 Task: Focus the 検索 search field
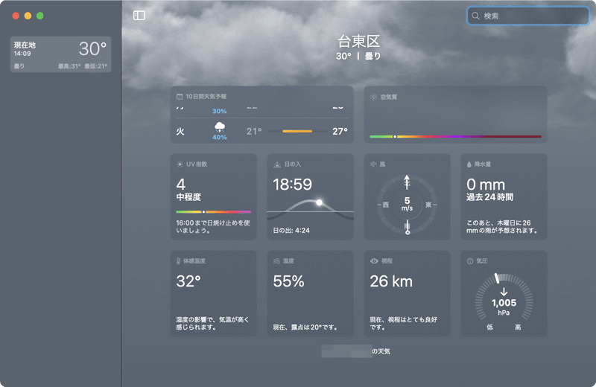tap(528, 16)
